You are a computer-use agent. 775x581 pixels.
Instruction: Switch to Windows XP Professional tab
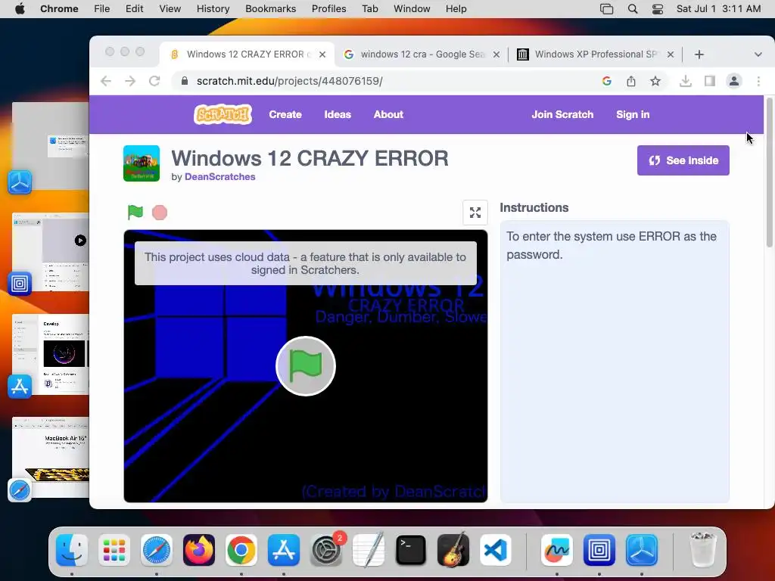(x=593, y=54)
